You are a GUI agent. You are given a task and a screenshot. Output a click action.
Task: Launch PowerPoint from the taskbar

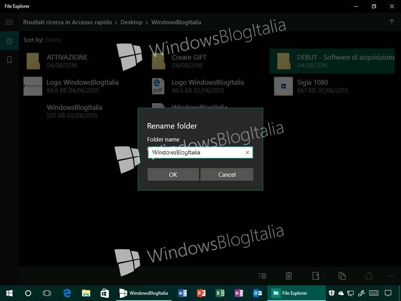(x=201, y=293)
